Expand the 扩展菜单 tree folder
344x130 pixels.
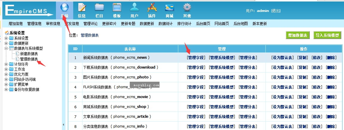(6, 84)
